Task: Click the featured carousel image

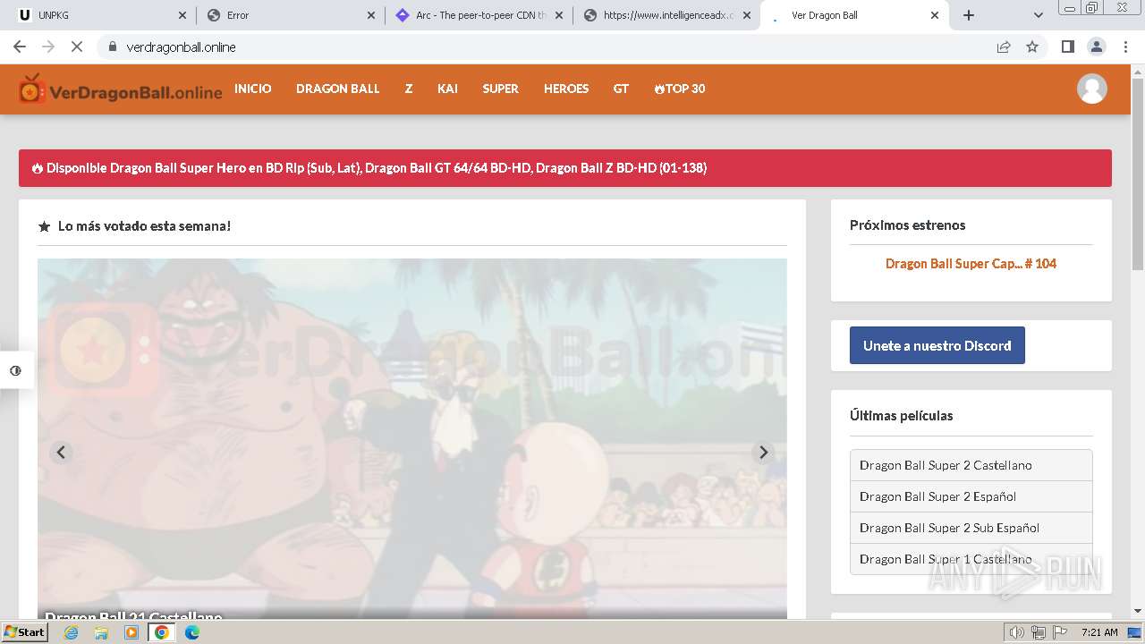Action: 412,438
